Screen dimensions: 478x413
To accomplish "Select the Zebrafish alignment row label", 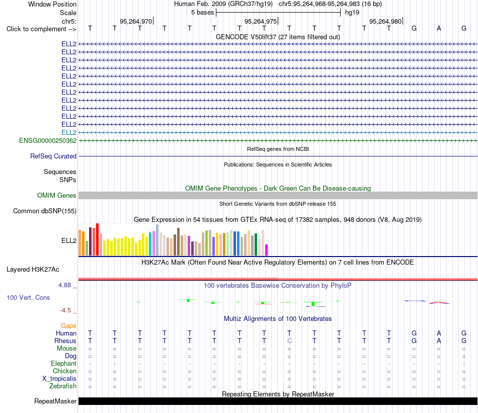I will [x=63, y=386].
